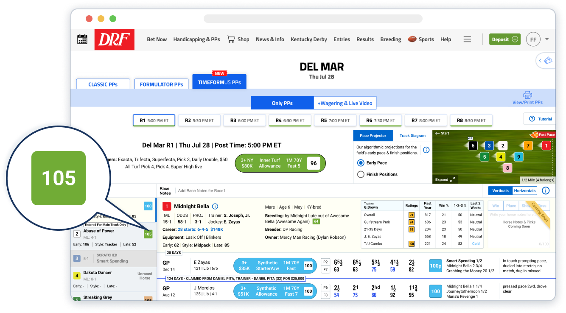Click horse number 2 on pace map

(x=503, y=146)
